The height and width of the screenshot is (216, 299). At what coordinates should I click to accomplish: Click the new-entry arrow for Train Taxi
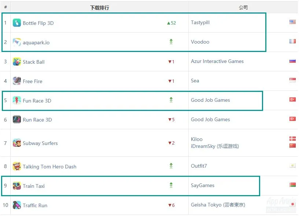click(x=171, y=185)
